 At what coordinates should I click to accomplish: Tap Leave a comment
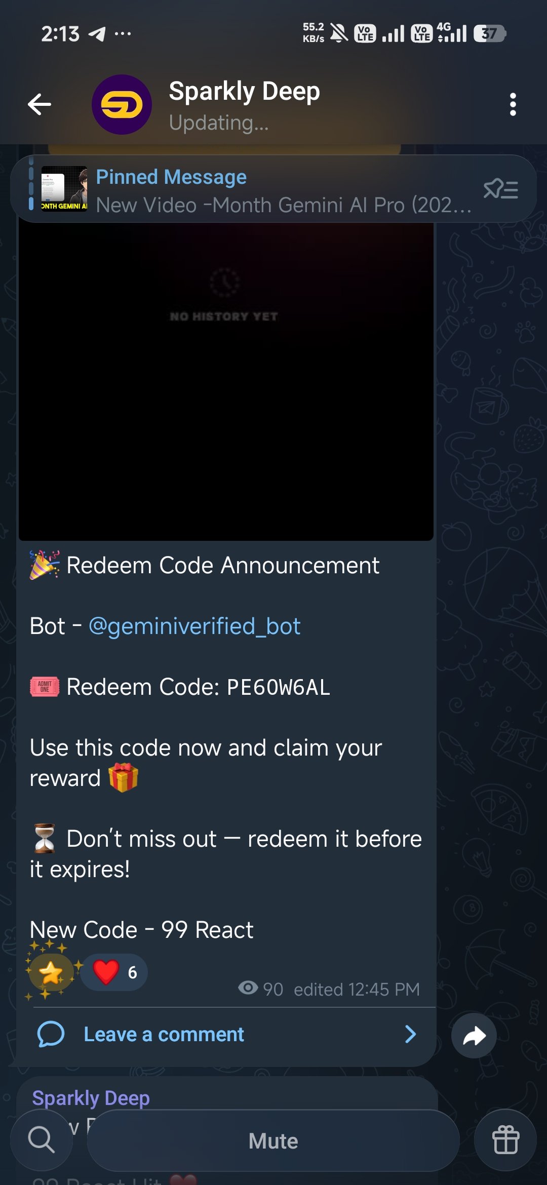(164, 1035)
